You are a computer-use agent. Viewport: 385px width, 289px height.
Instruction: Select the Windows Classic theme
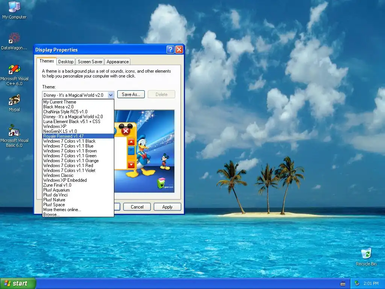[78, 175]
